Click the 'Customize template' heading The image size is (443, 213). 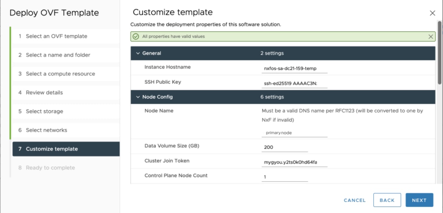pyautogui.click(x=173, y=12)
